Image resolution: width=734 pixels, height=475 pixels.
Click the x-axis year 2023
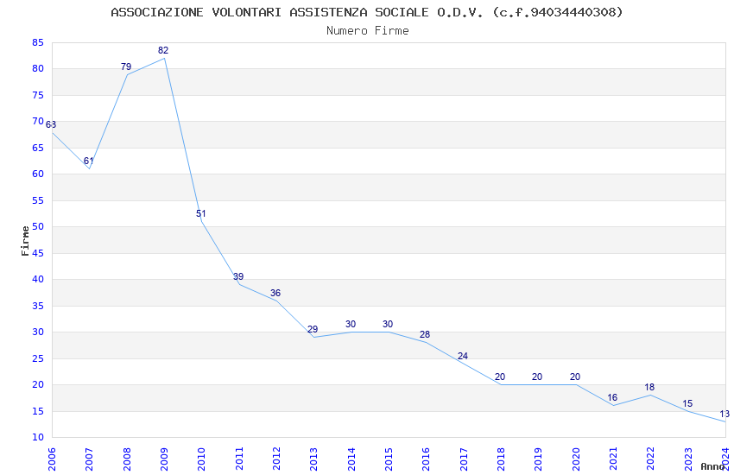point(688,459)
